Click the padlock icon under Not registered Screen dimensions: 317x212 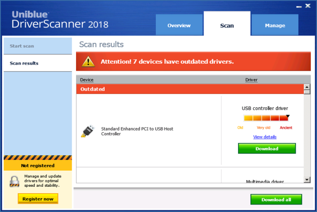[x=14, y=181]
